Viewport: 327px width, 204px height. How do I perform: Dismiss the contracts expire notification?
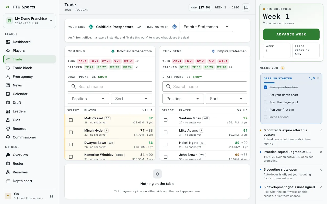pyautogui.click(x=321, y=130)
